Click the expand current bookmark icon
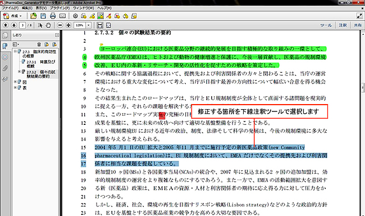Screen dimensions: 365x216 tap(54, 44)
